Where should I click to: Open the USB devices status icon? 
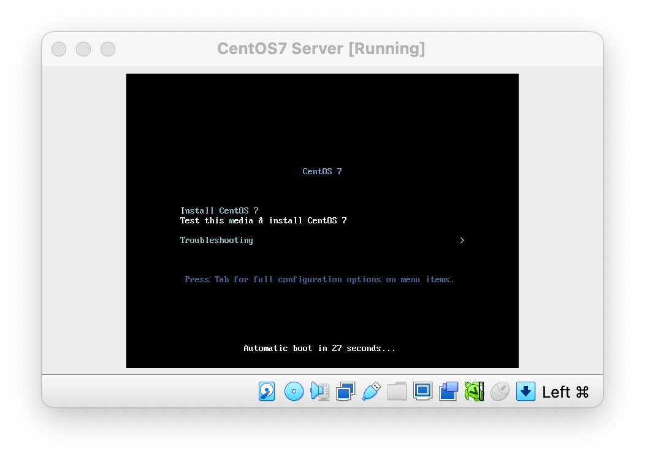point(371,391)
